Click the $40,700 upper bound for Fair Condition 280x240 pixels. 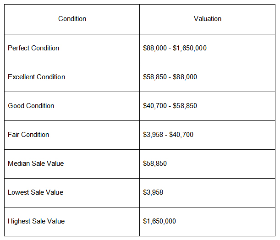[x=181, y=135]
